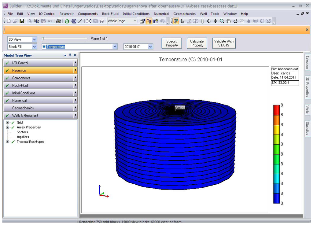Click the Cut scissors icon
313x225 pixels.
tap(30, 21)
